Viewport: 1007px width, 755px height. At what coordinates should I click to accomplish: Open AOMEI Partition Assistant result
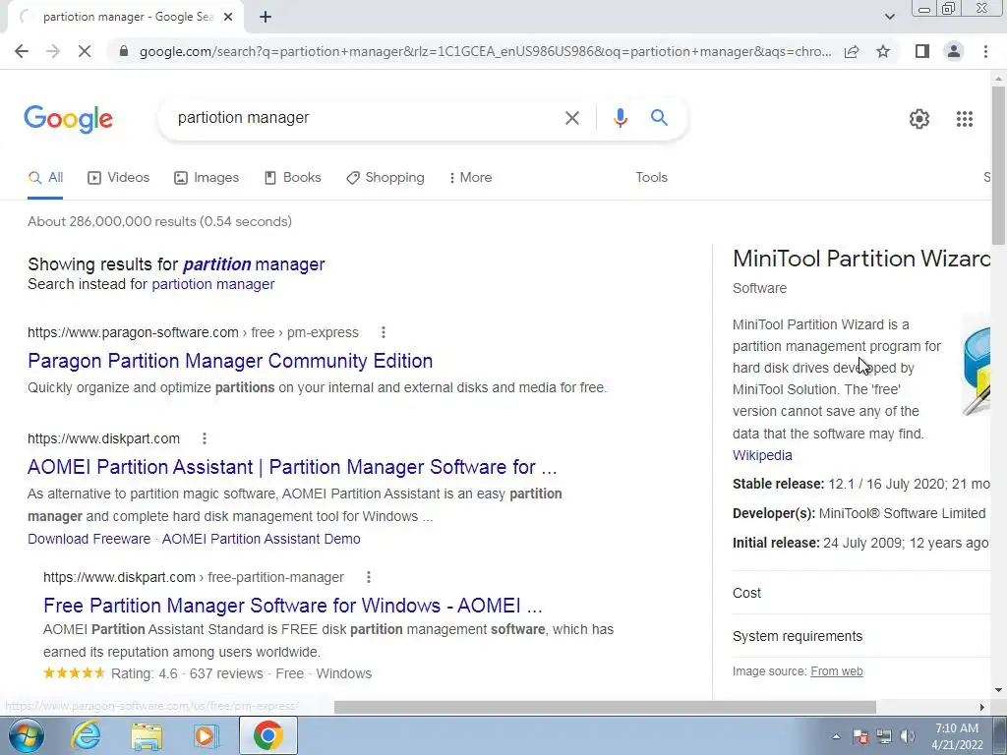pyautogui.click(x=292, y=467)
